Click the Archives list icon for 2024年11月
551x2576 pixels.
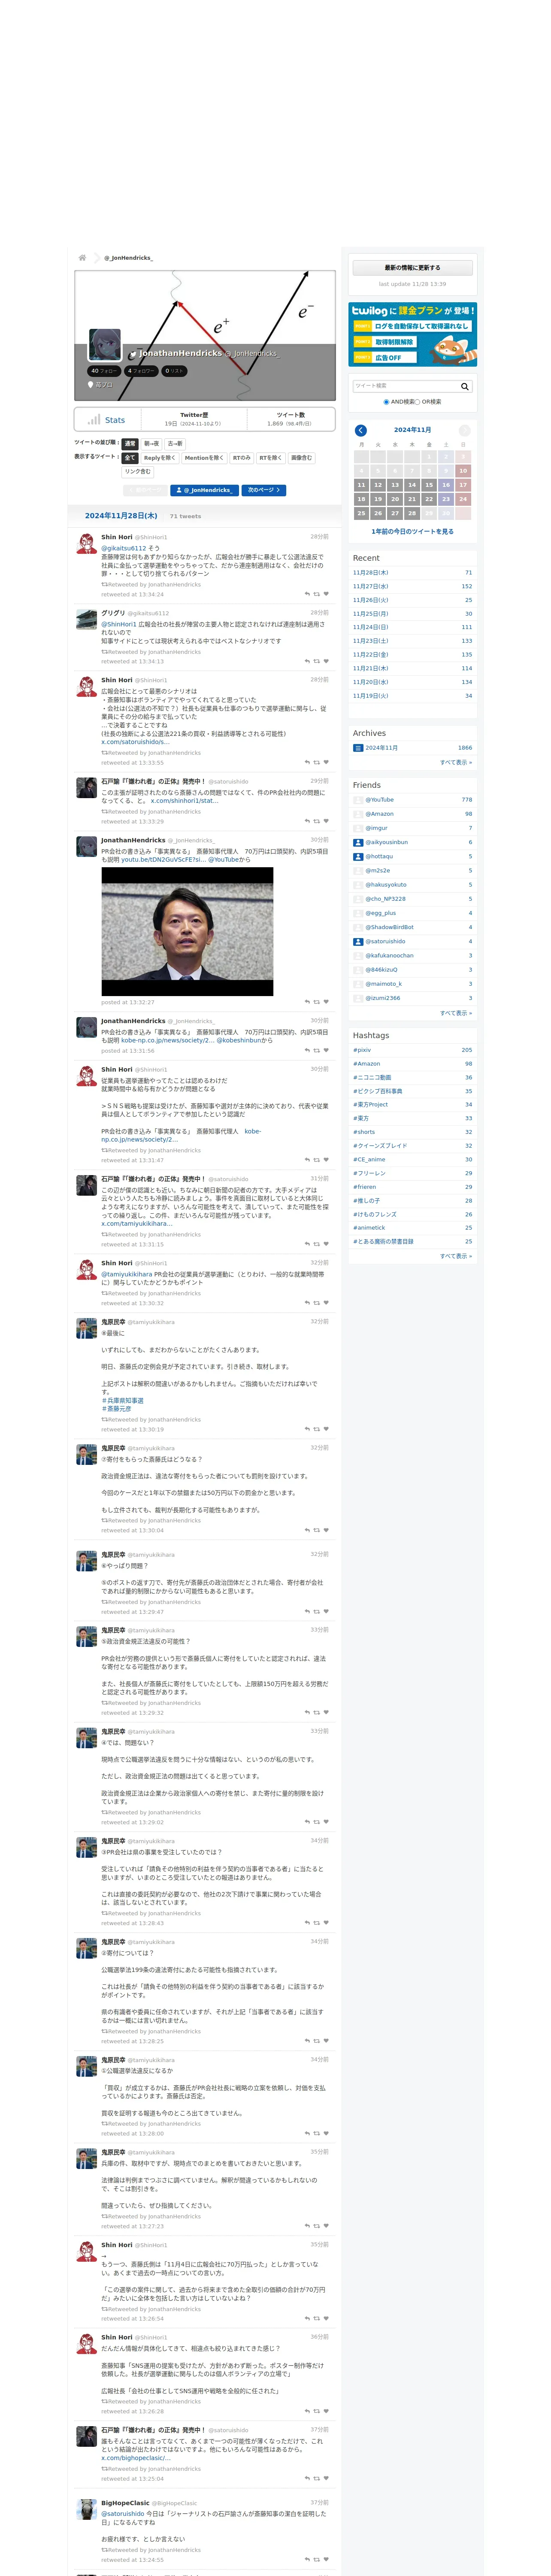point(358,748)
